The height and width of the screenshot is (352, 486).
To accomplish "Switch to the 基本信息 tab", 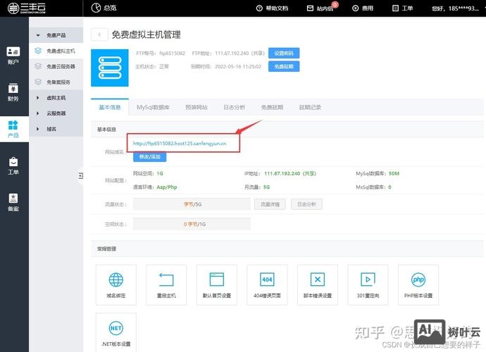I will 110,107.
